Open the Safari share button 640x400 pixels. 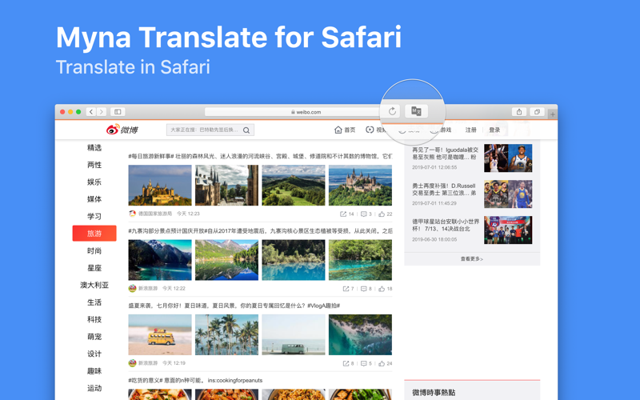pos(518,112)
